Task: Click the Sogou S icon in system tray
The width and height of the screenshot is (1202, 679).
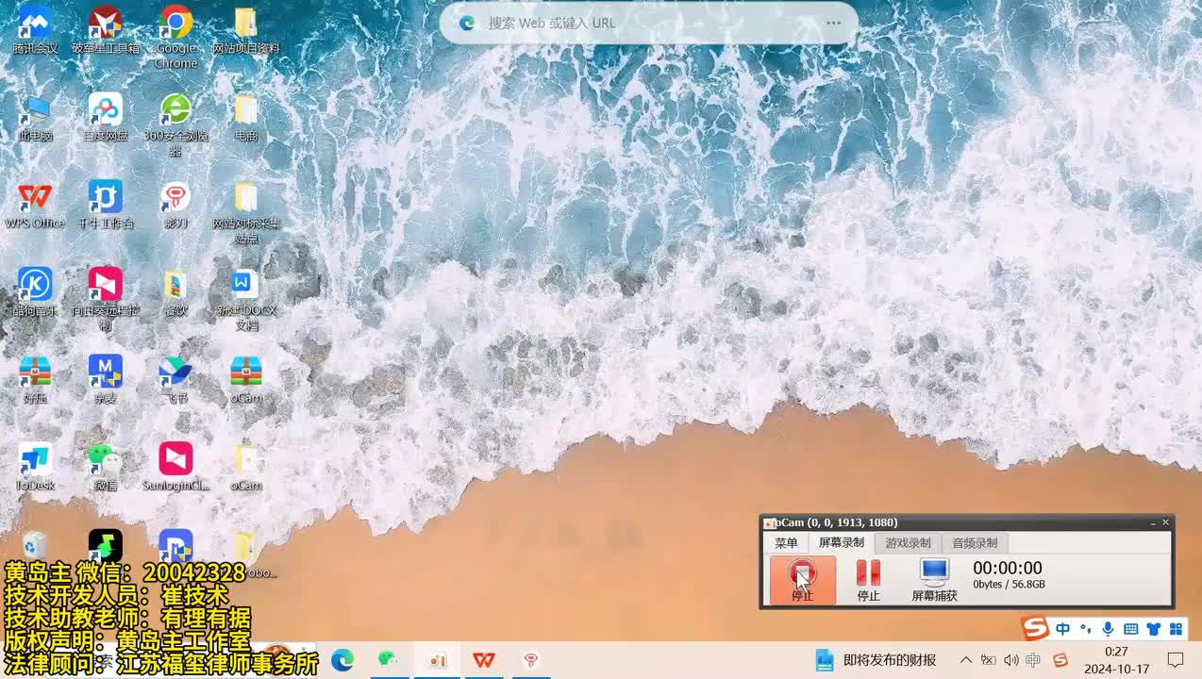Action: 1060,660
